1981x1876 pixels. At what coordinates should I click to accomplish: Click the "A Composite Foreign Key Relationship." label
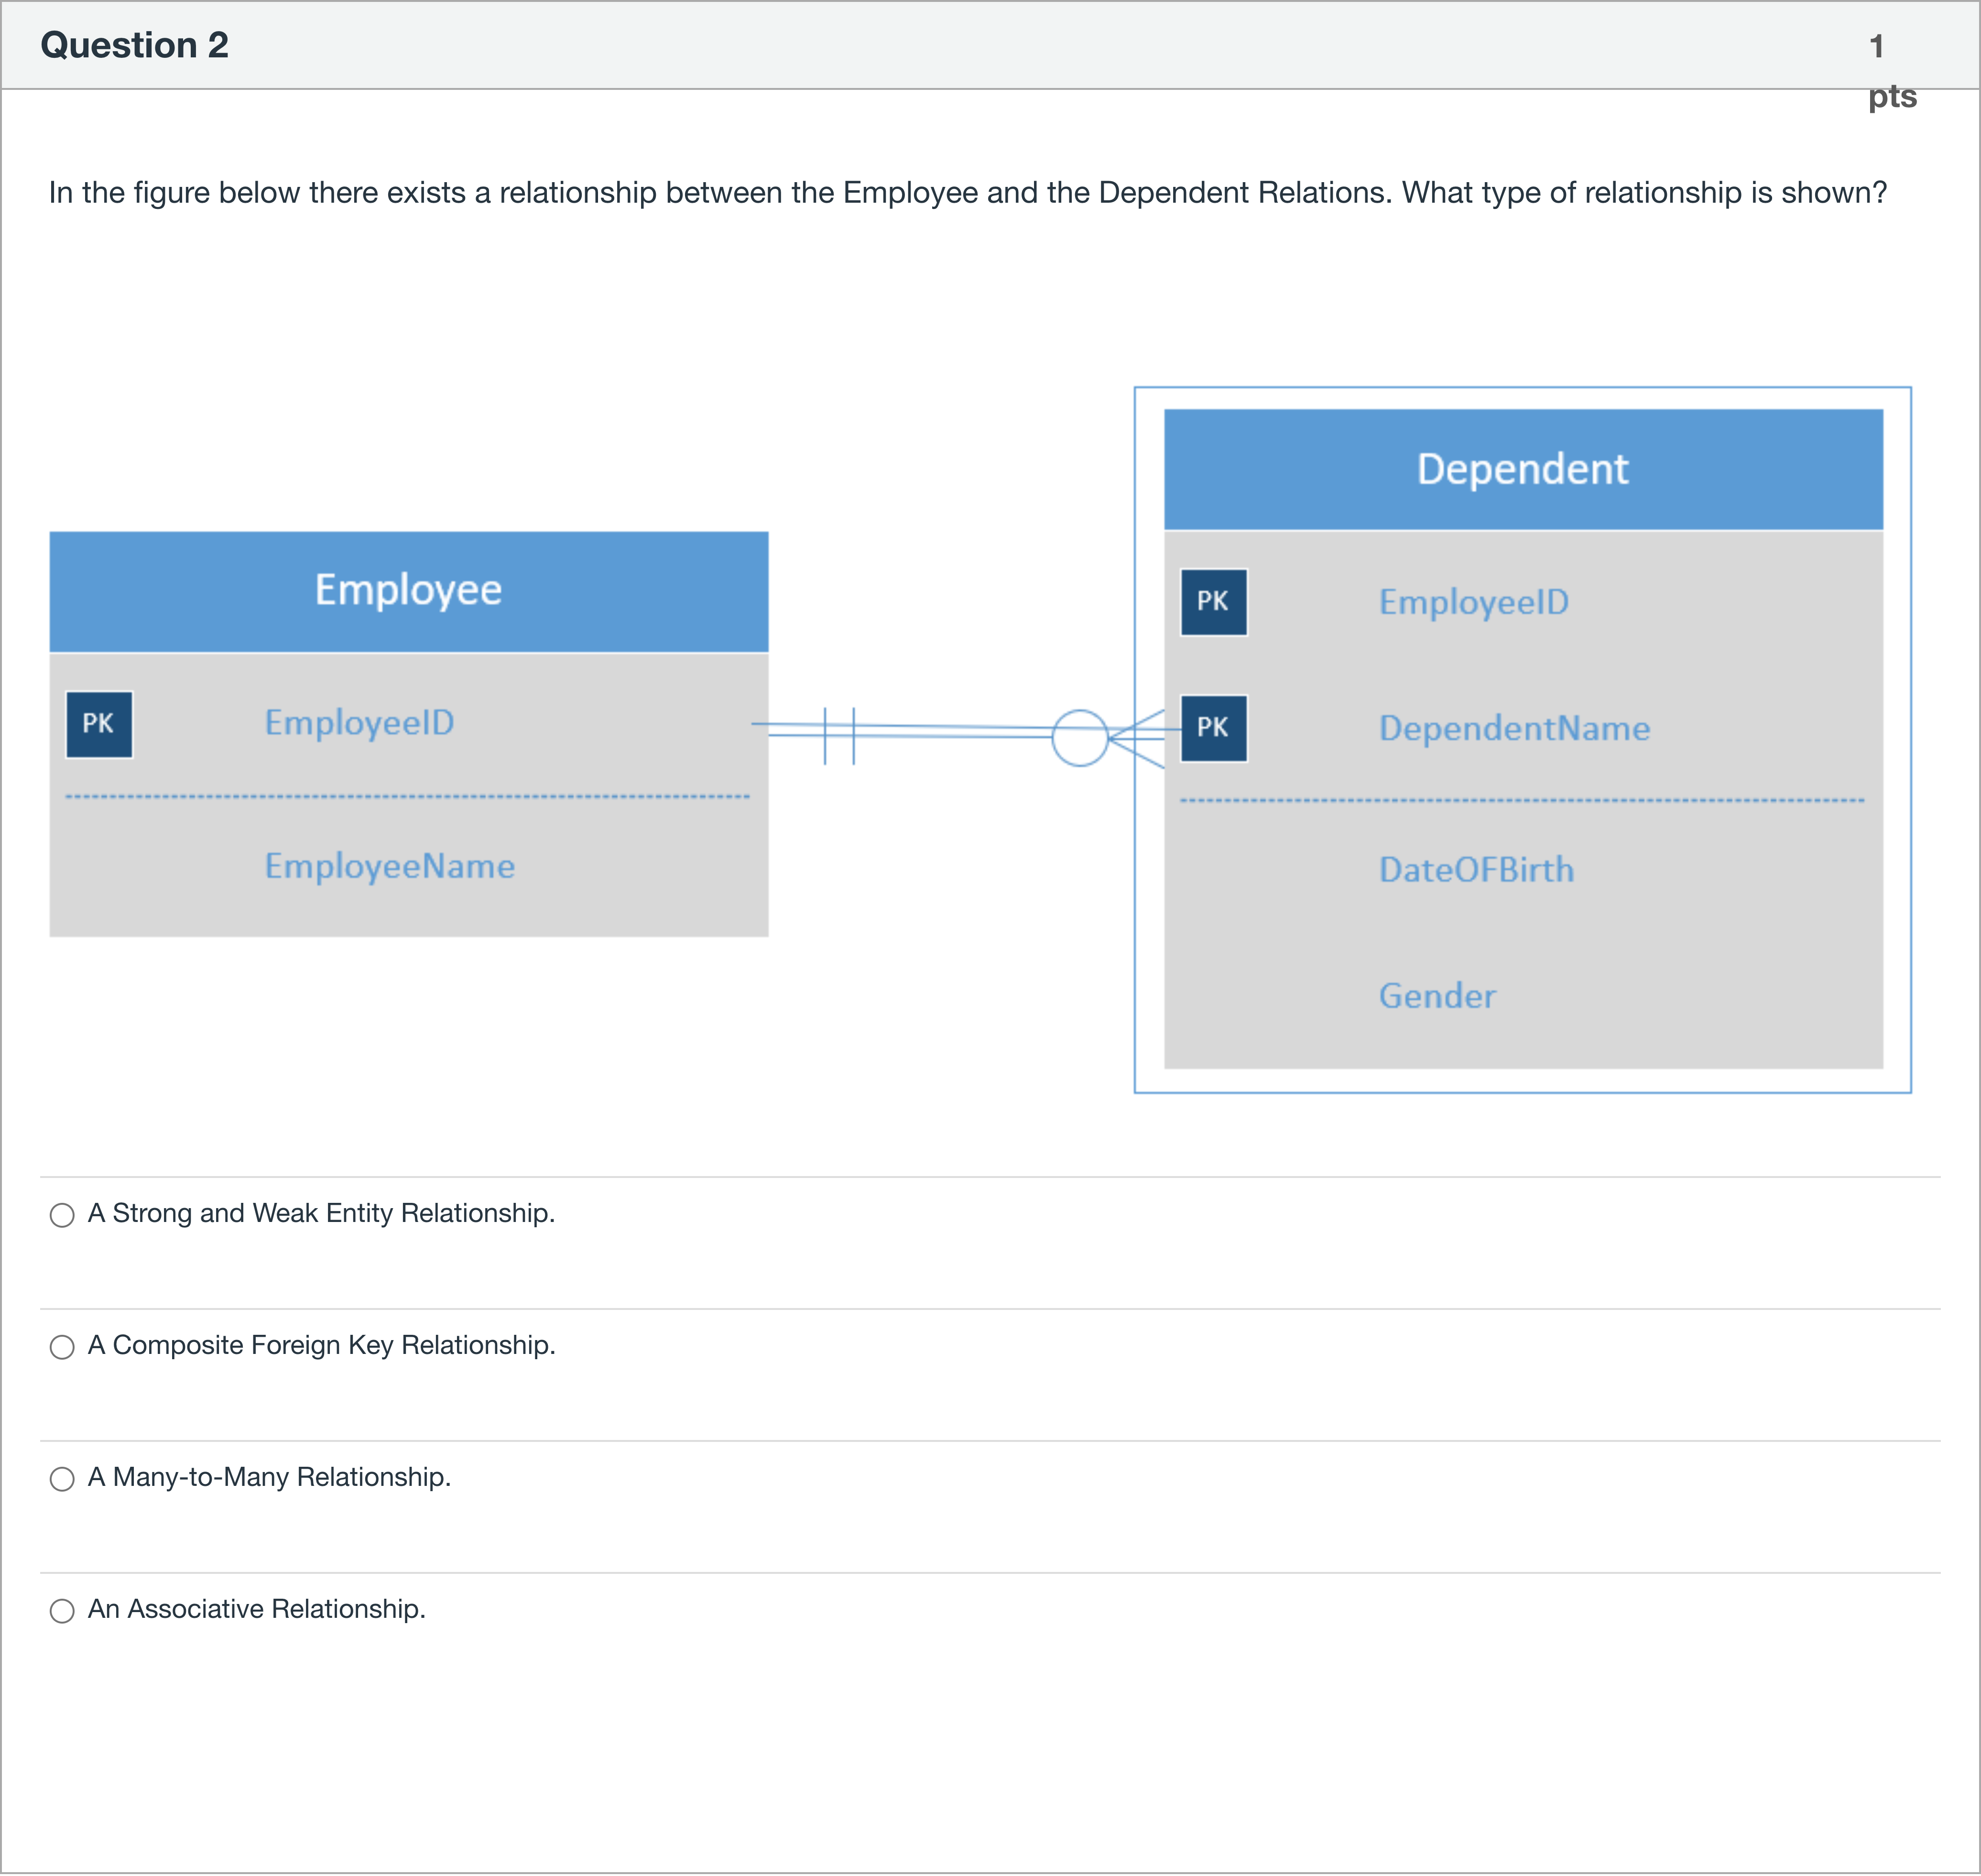point(321,1345)
